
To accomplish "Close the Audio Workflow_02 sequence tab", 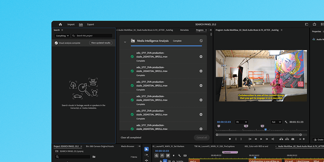I will pos(276,146).
